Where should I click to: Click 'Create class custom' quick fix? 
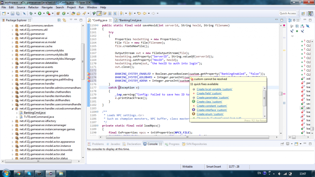pyautogui.click(x=209, y=102)
